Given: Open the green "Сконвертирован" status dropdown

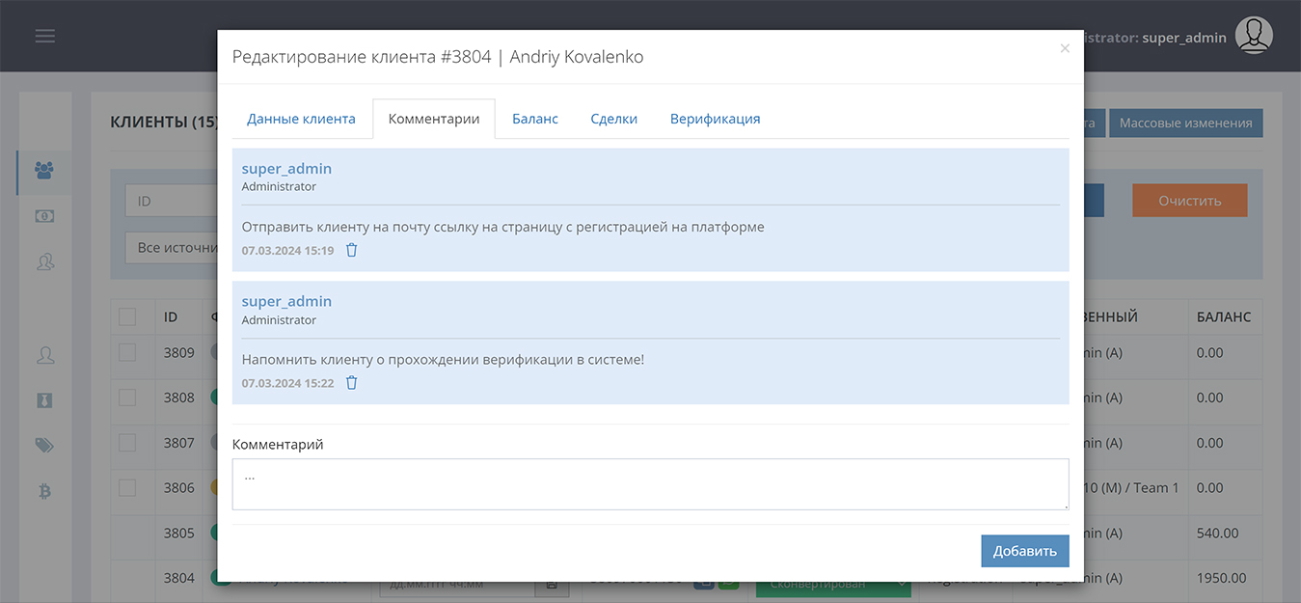Looking at the screenshot, I should point(833,585).
